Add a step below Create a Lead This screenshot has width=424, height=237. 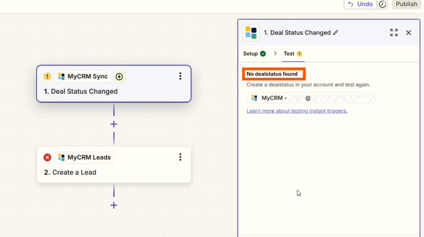tap(114, 205)
